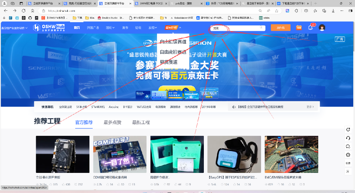
Task: Click the read aloud icon in address bar
Action: click(x=269, y=11)
